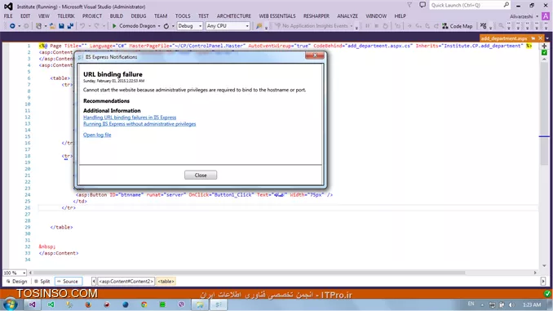553x311 pixels.
Task: Click the breadcrumb navigator left arrow
Action: coord(94,282)
